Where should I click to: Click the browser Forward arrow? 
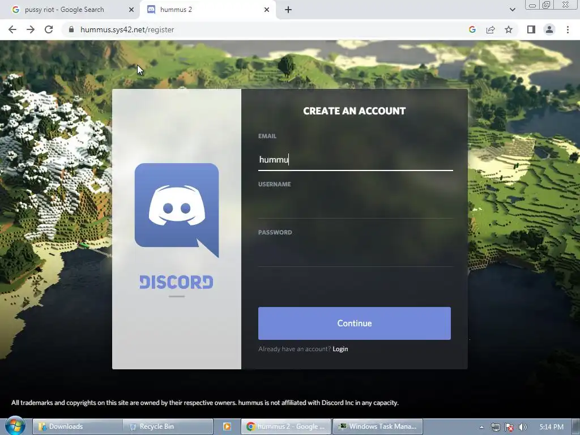31,29
